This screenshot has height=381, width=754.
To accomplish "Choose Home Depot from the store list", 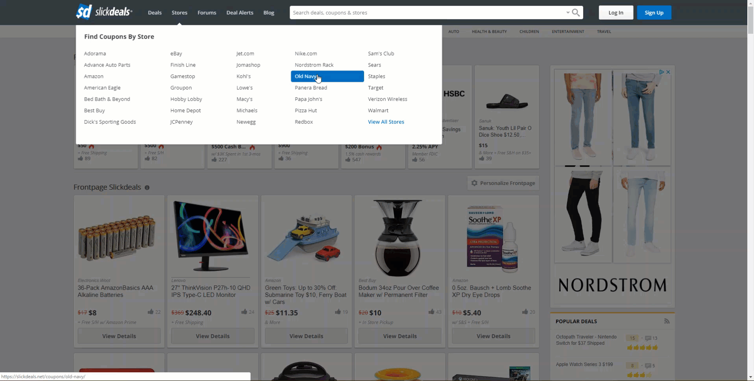I will point(186,111).
